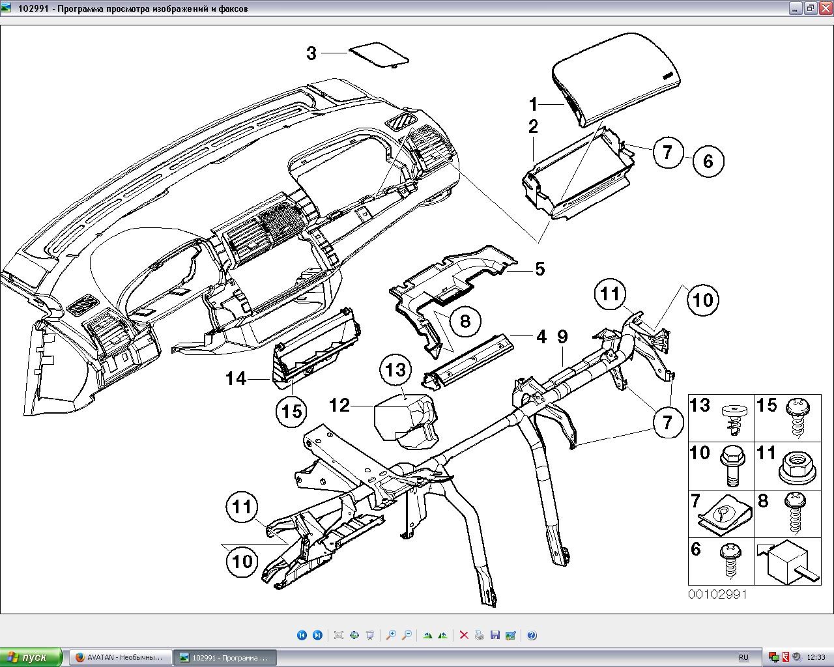Open the red antivirus tray icon
The height and width of the screenshot is (667, 834).
786,658
